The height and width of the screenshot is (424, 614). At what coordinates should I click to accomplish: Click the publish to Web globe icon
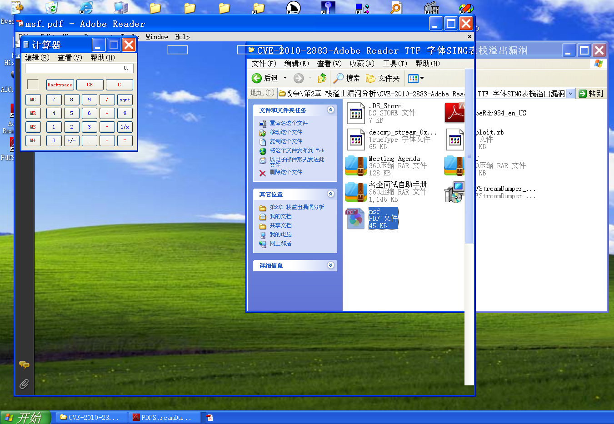[x=263, y=151]
